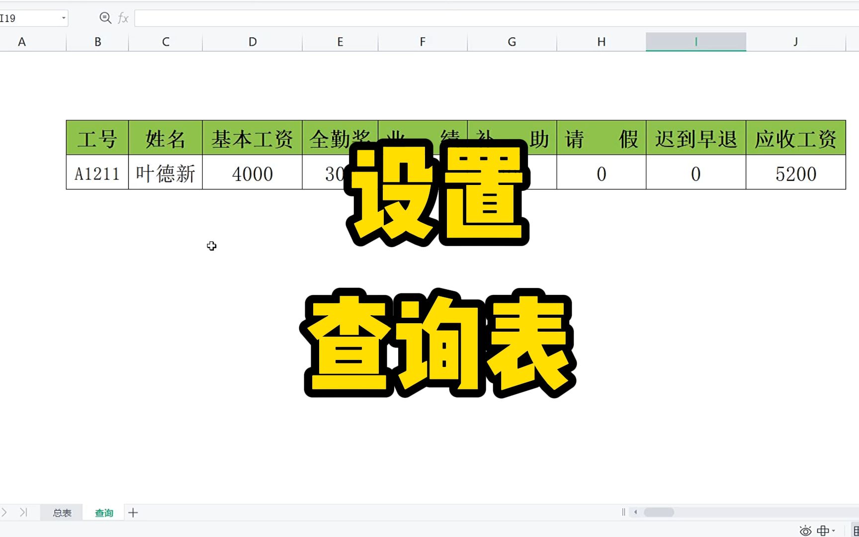The height and width of the screenshot is (537, 859).
Task: Expand the reading mode dropdown arrow
Action: (x=834, y=531)
